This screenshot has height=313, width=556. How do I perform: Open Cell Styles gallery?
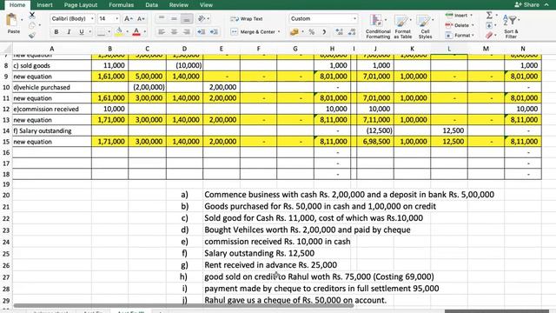pyautogui.click(x=425, y=27)
